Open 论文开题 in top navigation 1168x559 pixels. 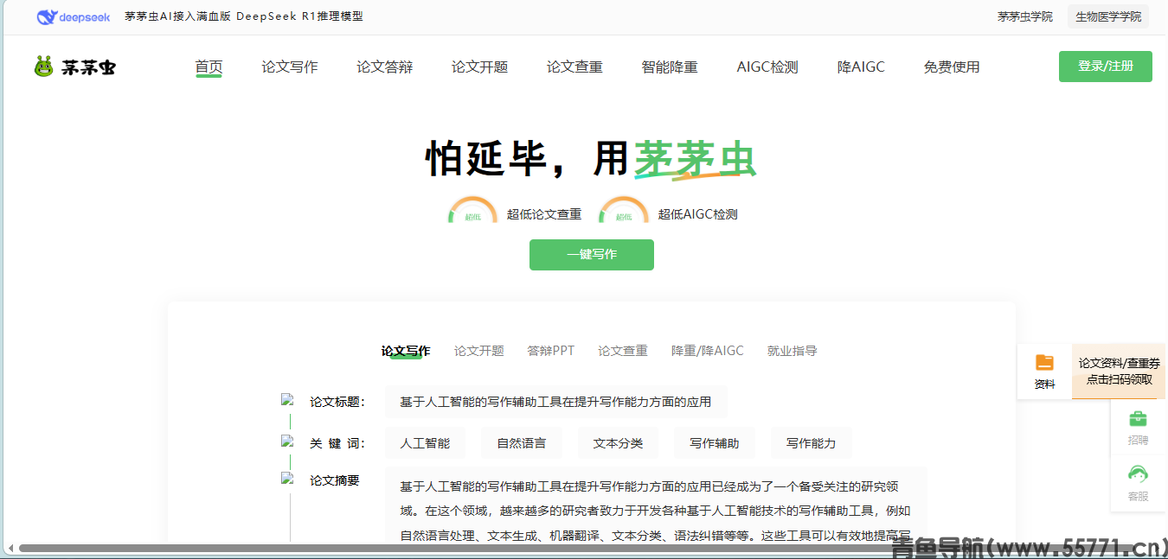[479, 67]
